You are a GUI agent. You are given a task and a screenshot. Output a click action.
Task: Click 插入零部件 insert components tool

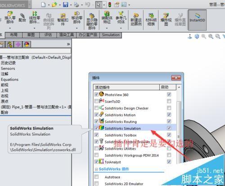pos(10,18)
